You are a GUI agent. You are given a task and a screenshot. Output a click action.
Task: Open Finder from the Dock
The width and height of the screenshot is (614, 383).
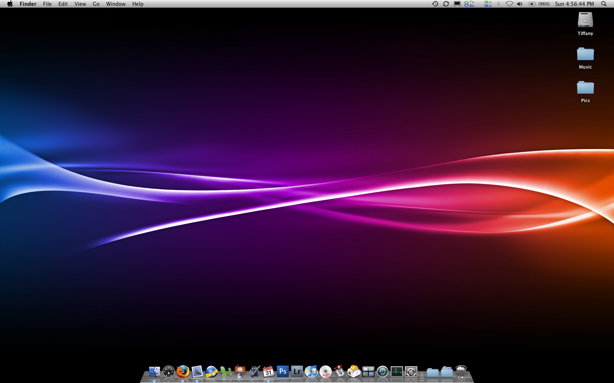point(154,372)
